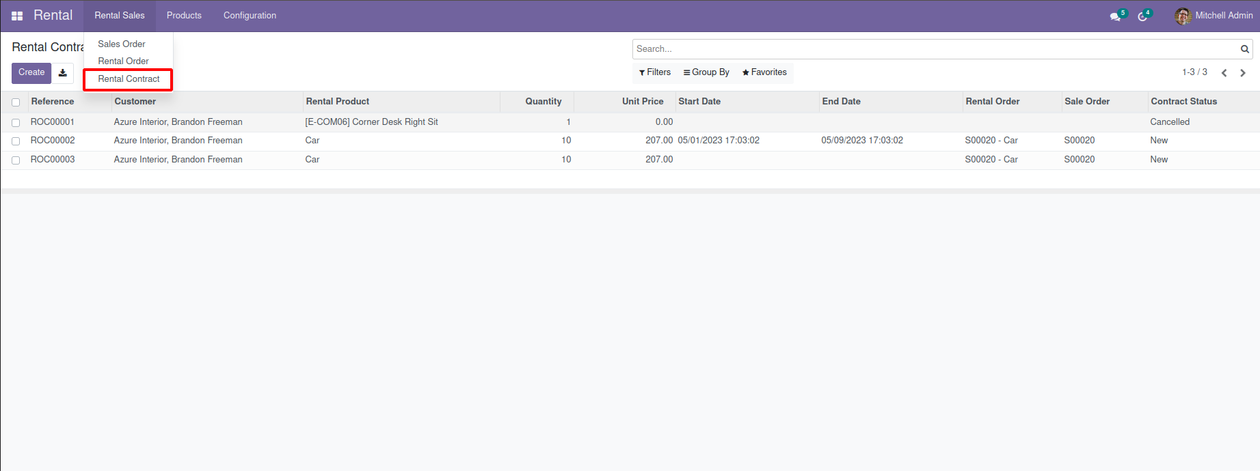The image size is (1260, 471).
Task: Open the Rental Sales menu
Action: click(x=120, y=16)
